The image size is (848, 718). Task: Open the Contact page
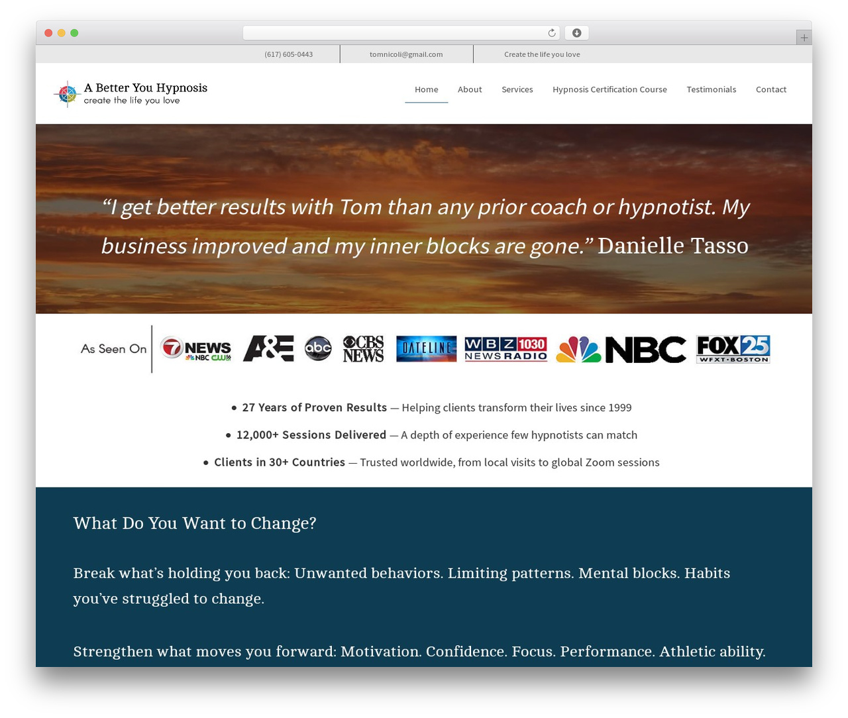click(x=771, y=89)
